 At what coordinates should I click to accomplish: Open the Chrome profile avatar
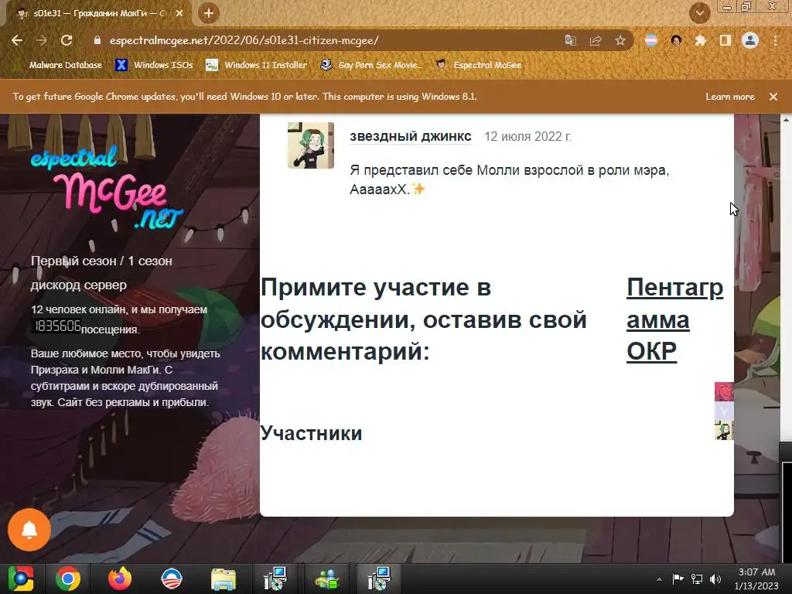tap(750, 40)
